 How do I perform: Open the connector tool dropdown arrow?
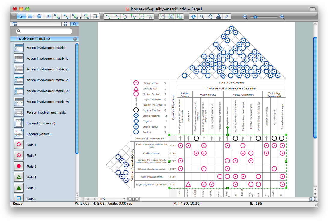click(x=80, y=17)
